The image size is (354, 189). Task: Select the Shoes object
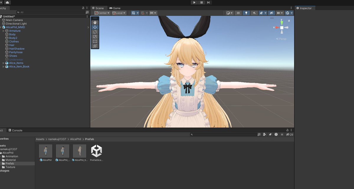tap(13, 56)
